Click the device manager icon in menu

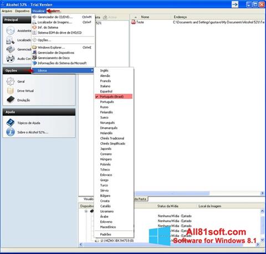34,53
